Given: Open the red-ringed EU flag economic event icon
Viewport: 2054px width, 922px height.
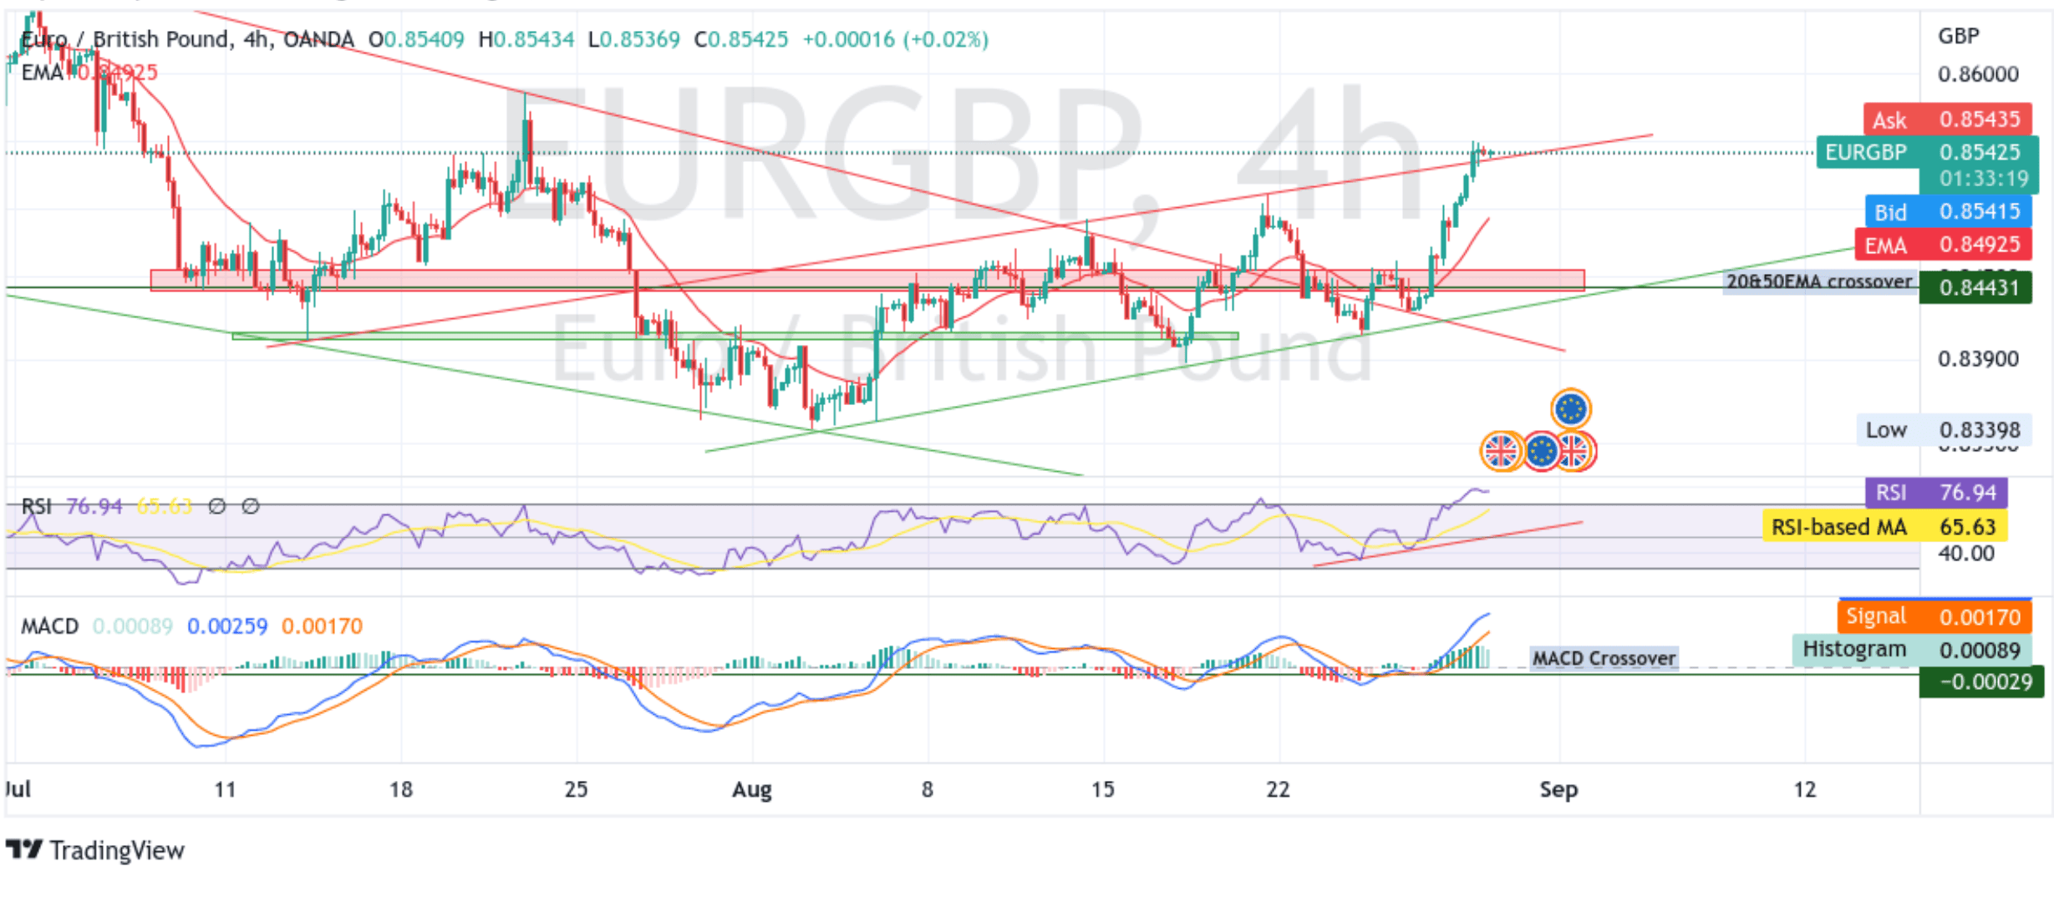Looking at the screenshot, I should coord(1541,451).
